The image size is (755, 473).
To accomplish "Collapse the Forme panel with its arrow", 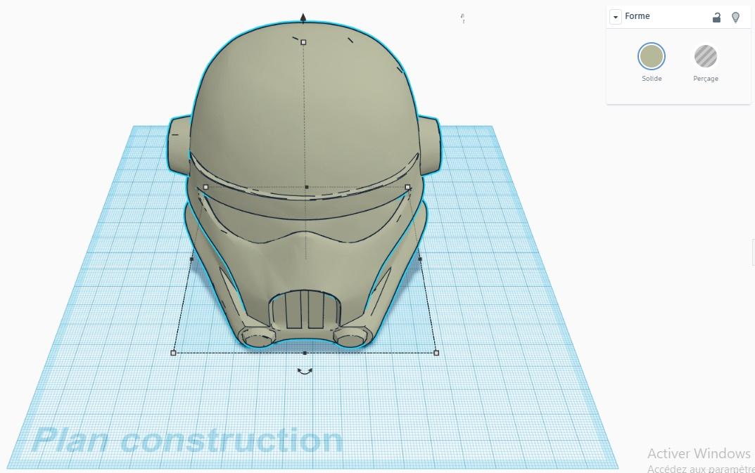I will point(616,17).
